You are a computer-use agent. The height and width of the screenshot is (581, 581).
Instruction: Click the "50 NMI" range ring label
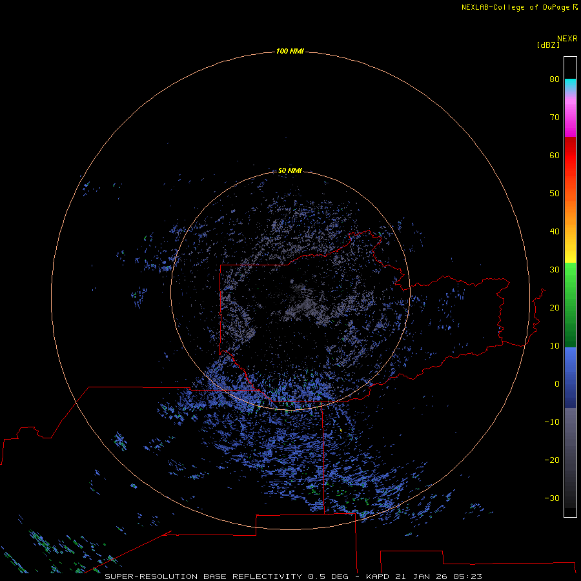(x=290, y=170)
